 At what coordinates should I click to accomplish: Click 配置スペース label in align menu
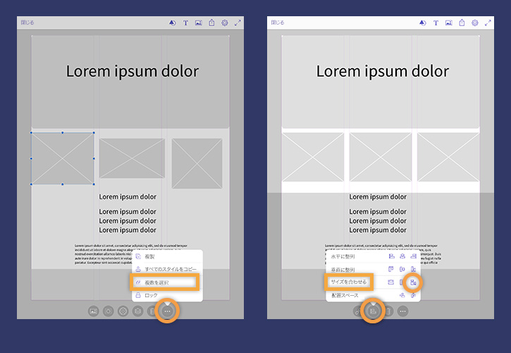(345, 295)
